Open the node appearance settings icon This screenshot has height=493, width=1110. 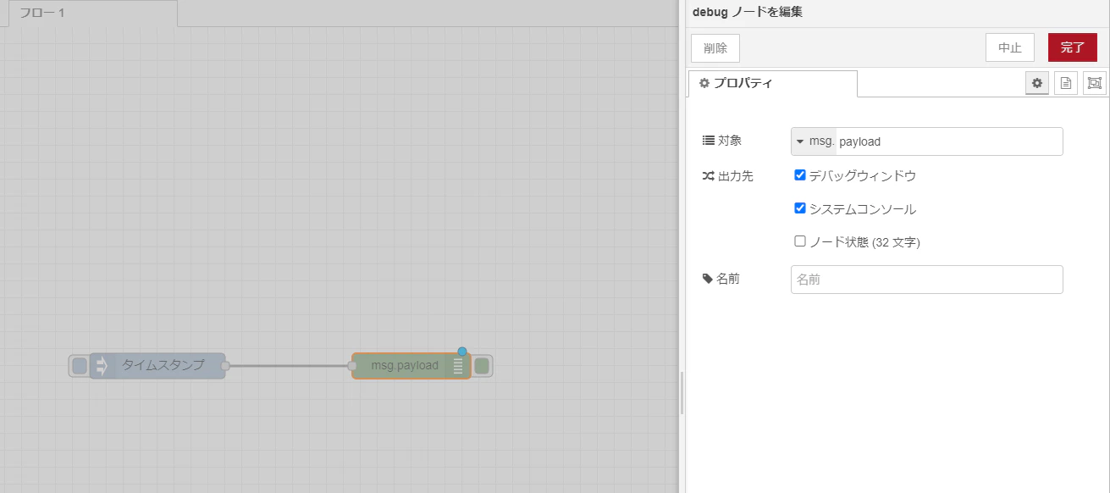coord(1095,83)
